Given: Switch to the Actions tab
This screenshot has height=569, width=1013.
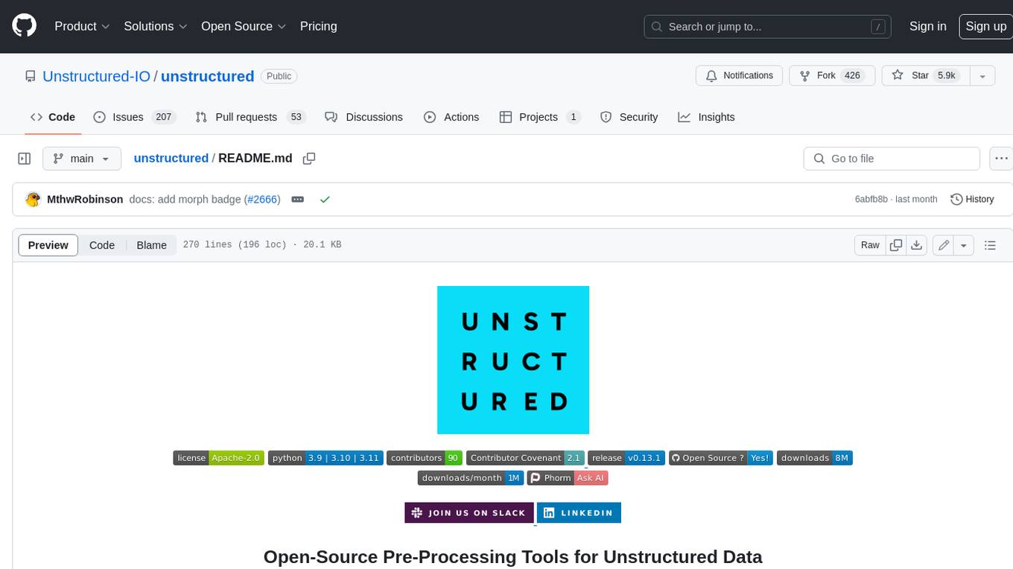Looking at the screenshot, I should click(x=451, y=117).
